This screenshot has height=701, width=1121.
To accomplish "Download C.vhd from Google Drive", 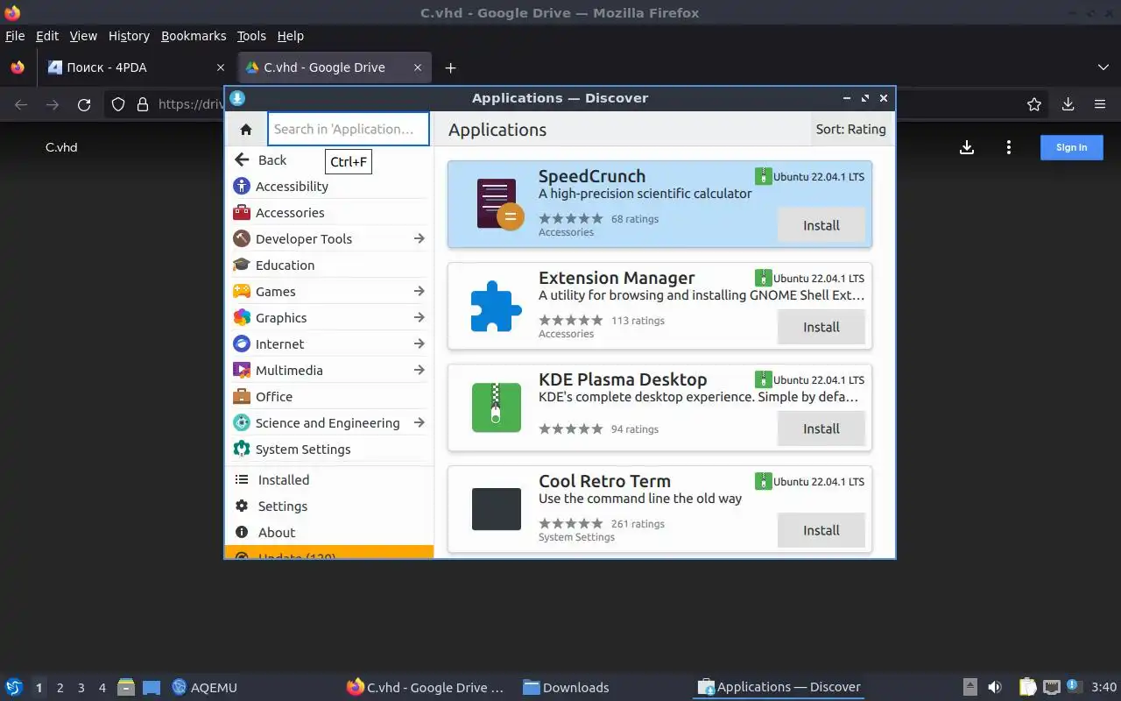I will point(967,147).
